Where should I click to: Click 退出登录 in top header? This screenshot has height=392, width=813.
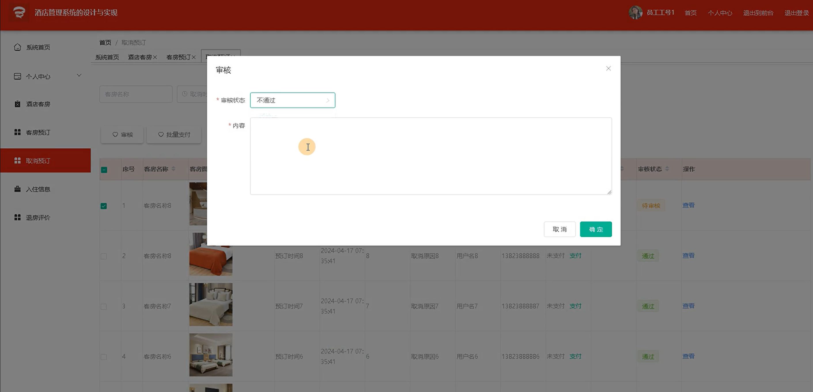click(797, 13)
